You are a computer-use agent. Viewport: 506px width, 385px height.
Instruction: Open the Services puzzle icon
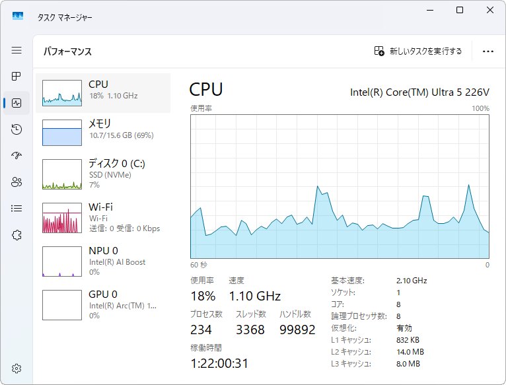pyautogui.click(x=17, y=235)
